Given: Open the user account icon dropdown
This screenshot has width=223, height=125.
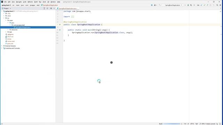Looking at the screenshot, I should click(x=155, y=5).
